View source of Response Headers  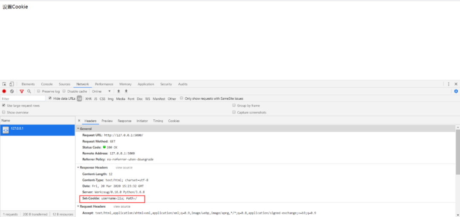(124, 168)
